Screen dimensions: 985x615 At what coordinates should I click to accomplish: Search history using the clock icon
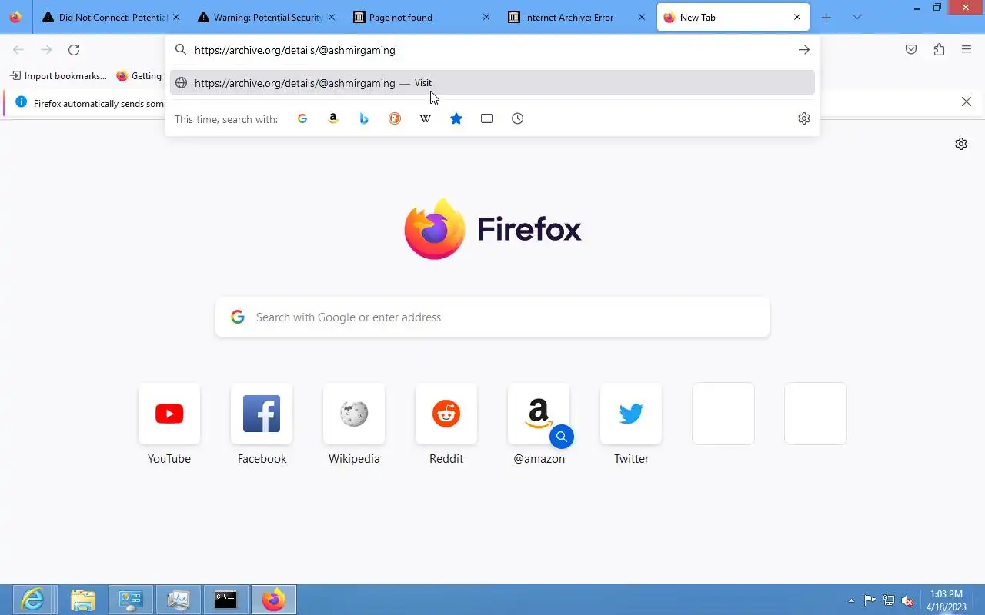click(518, 118)
